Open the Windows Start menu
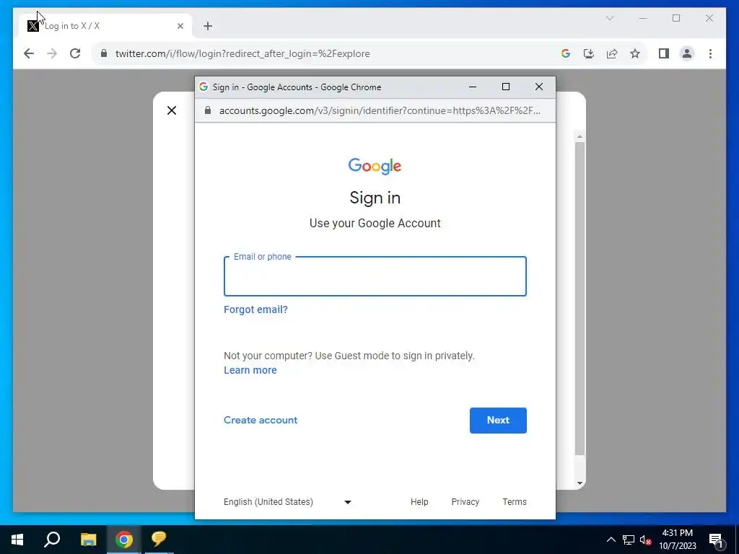The width and height of the screenshot is (739, 554). (x=17, y=540)
